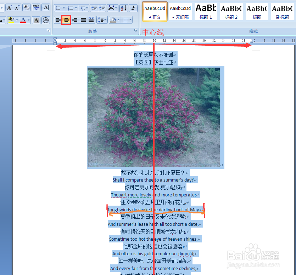Apply red font color

[23, 20]
